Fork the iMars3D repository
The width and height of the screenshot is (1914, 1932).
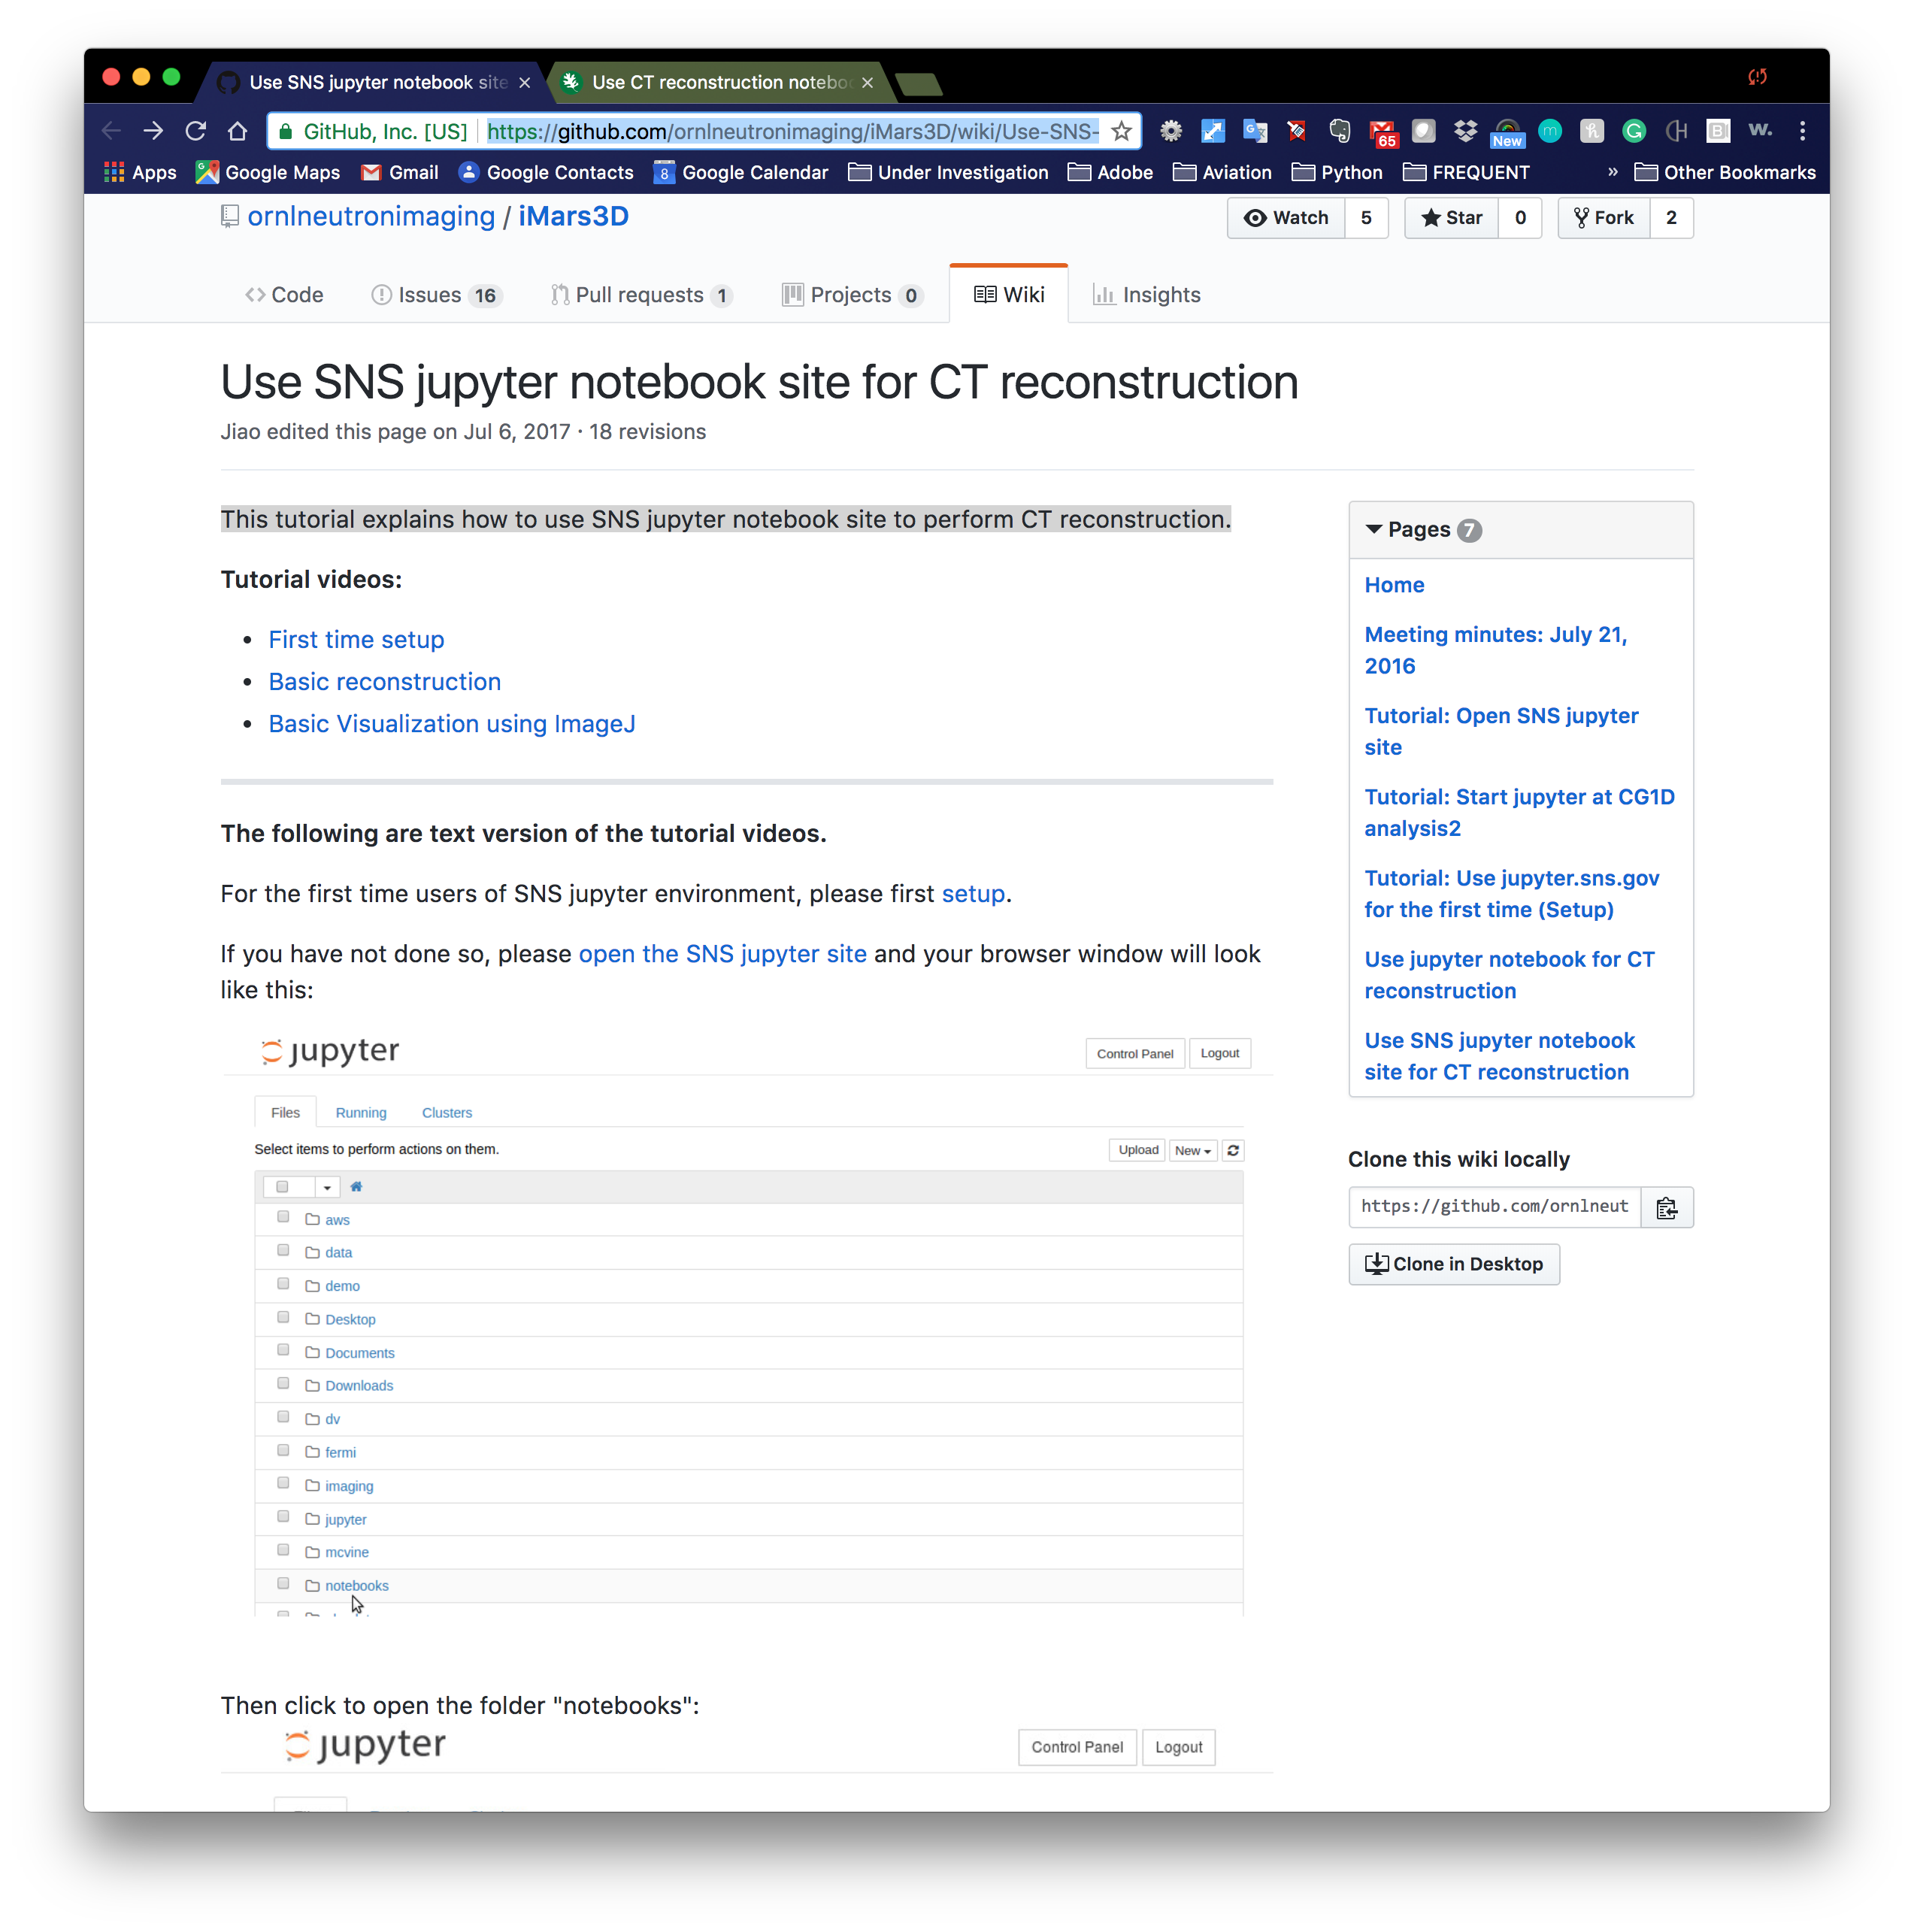1603,218
